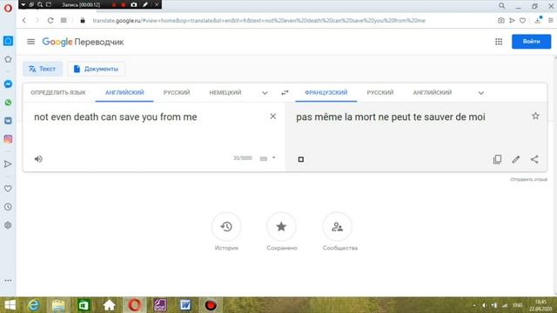The width and height of the screenshot is (557, 313).
Task: Open Messenger in Opera sidebar
Action: 8,84
